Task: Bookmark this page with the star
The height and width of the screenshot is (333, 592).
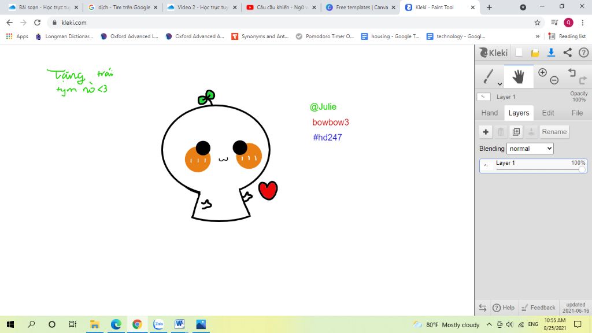Action: pyautogui.click(x=537, y=23)
